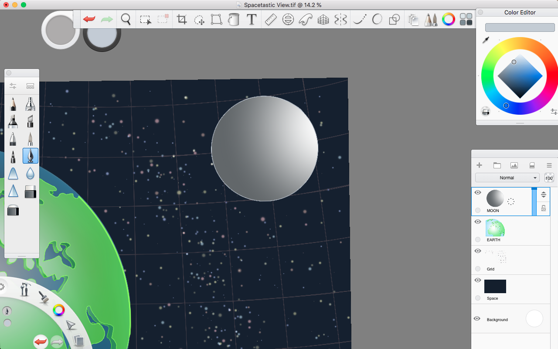This screenshot has height=349, width=558.
Task: Click current color bar in Color Editor
Action: (x=520, y=27)
